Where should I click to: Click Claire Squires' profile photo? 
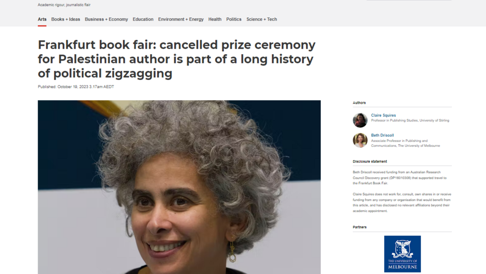pyautogui.click(x=360, y=120)
